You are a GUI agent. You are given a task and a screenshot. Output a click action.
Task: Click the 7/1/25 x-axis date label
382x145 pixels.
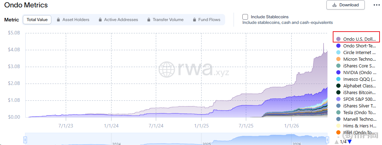tap(246, 126)
